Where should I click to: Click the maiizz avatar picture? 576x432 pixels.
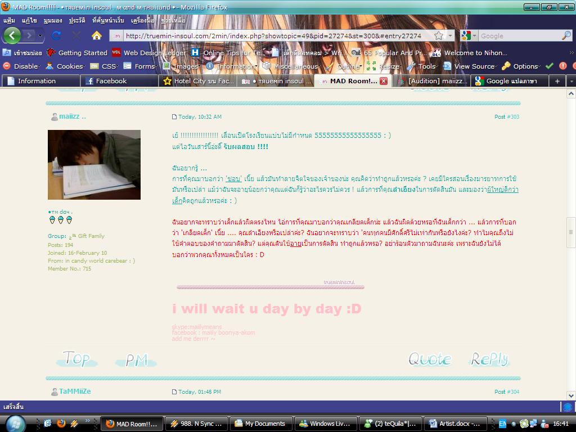coord(94,165)
